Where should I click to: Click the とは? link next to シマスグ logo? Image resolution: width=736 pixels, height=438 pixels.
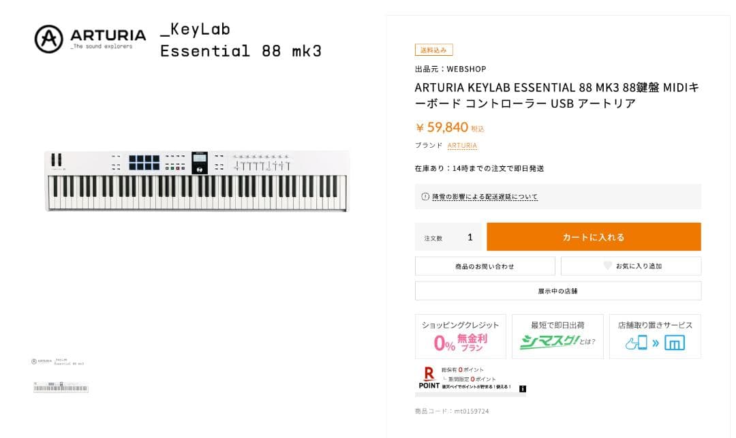(587, 341)
